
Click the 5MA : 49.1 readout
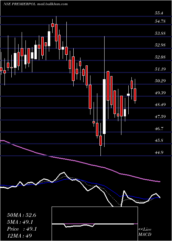20,222
